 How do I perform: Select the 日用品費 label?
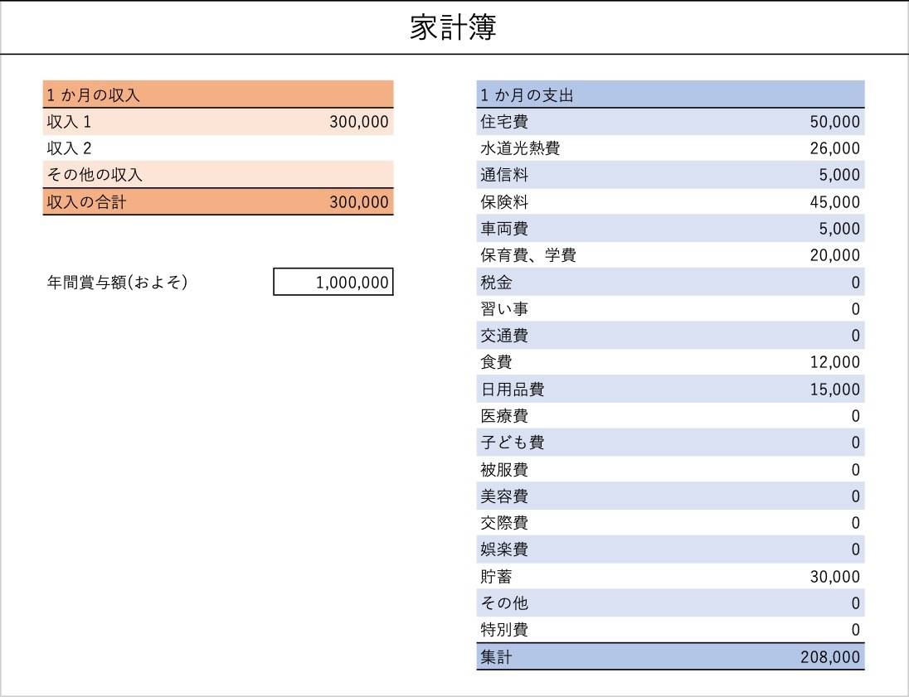click(x=513, y=390)
